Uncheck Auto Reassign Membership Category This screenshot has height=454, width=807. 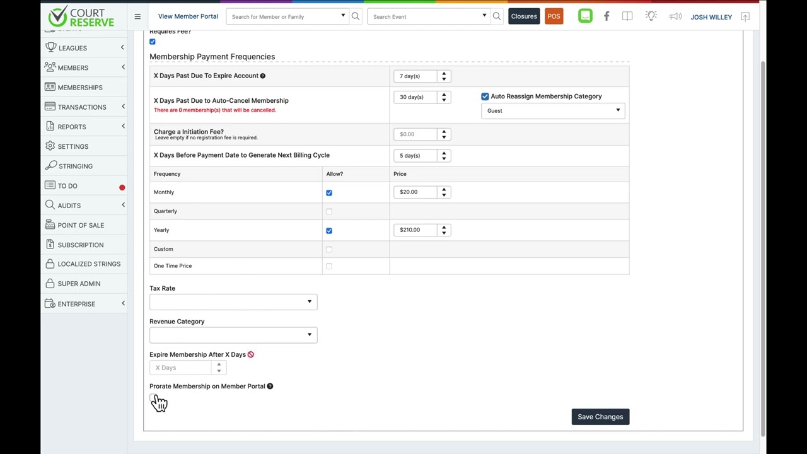click(x=485, y=96)
